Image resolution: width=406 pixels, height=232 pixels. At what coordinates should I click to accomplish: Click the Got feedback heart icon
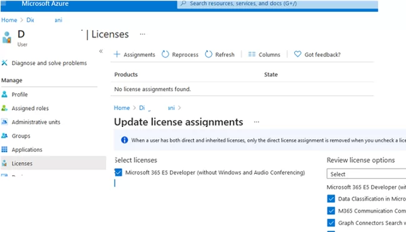[297, 54]
